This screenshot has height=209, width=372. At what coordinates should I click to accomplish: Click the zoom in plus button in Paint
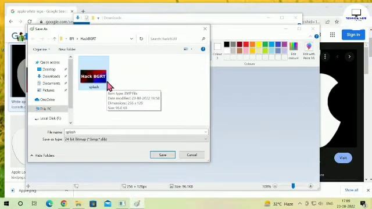(x=310, y=186)
